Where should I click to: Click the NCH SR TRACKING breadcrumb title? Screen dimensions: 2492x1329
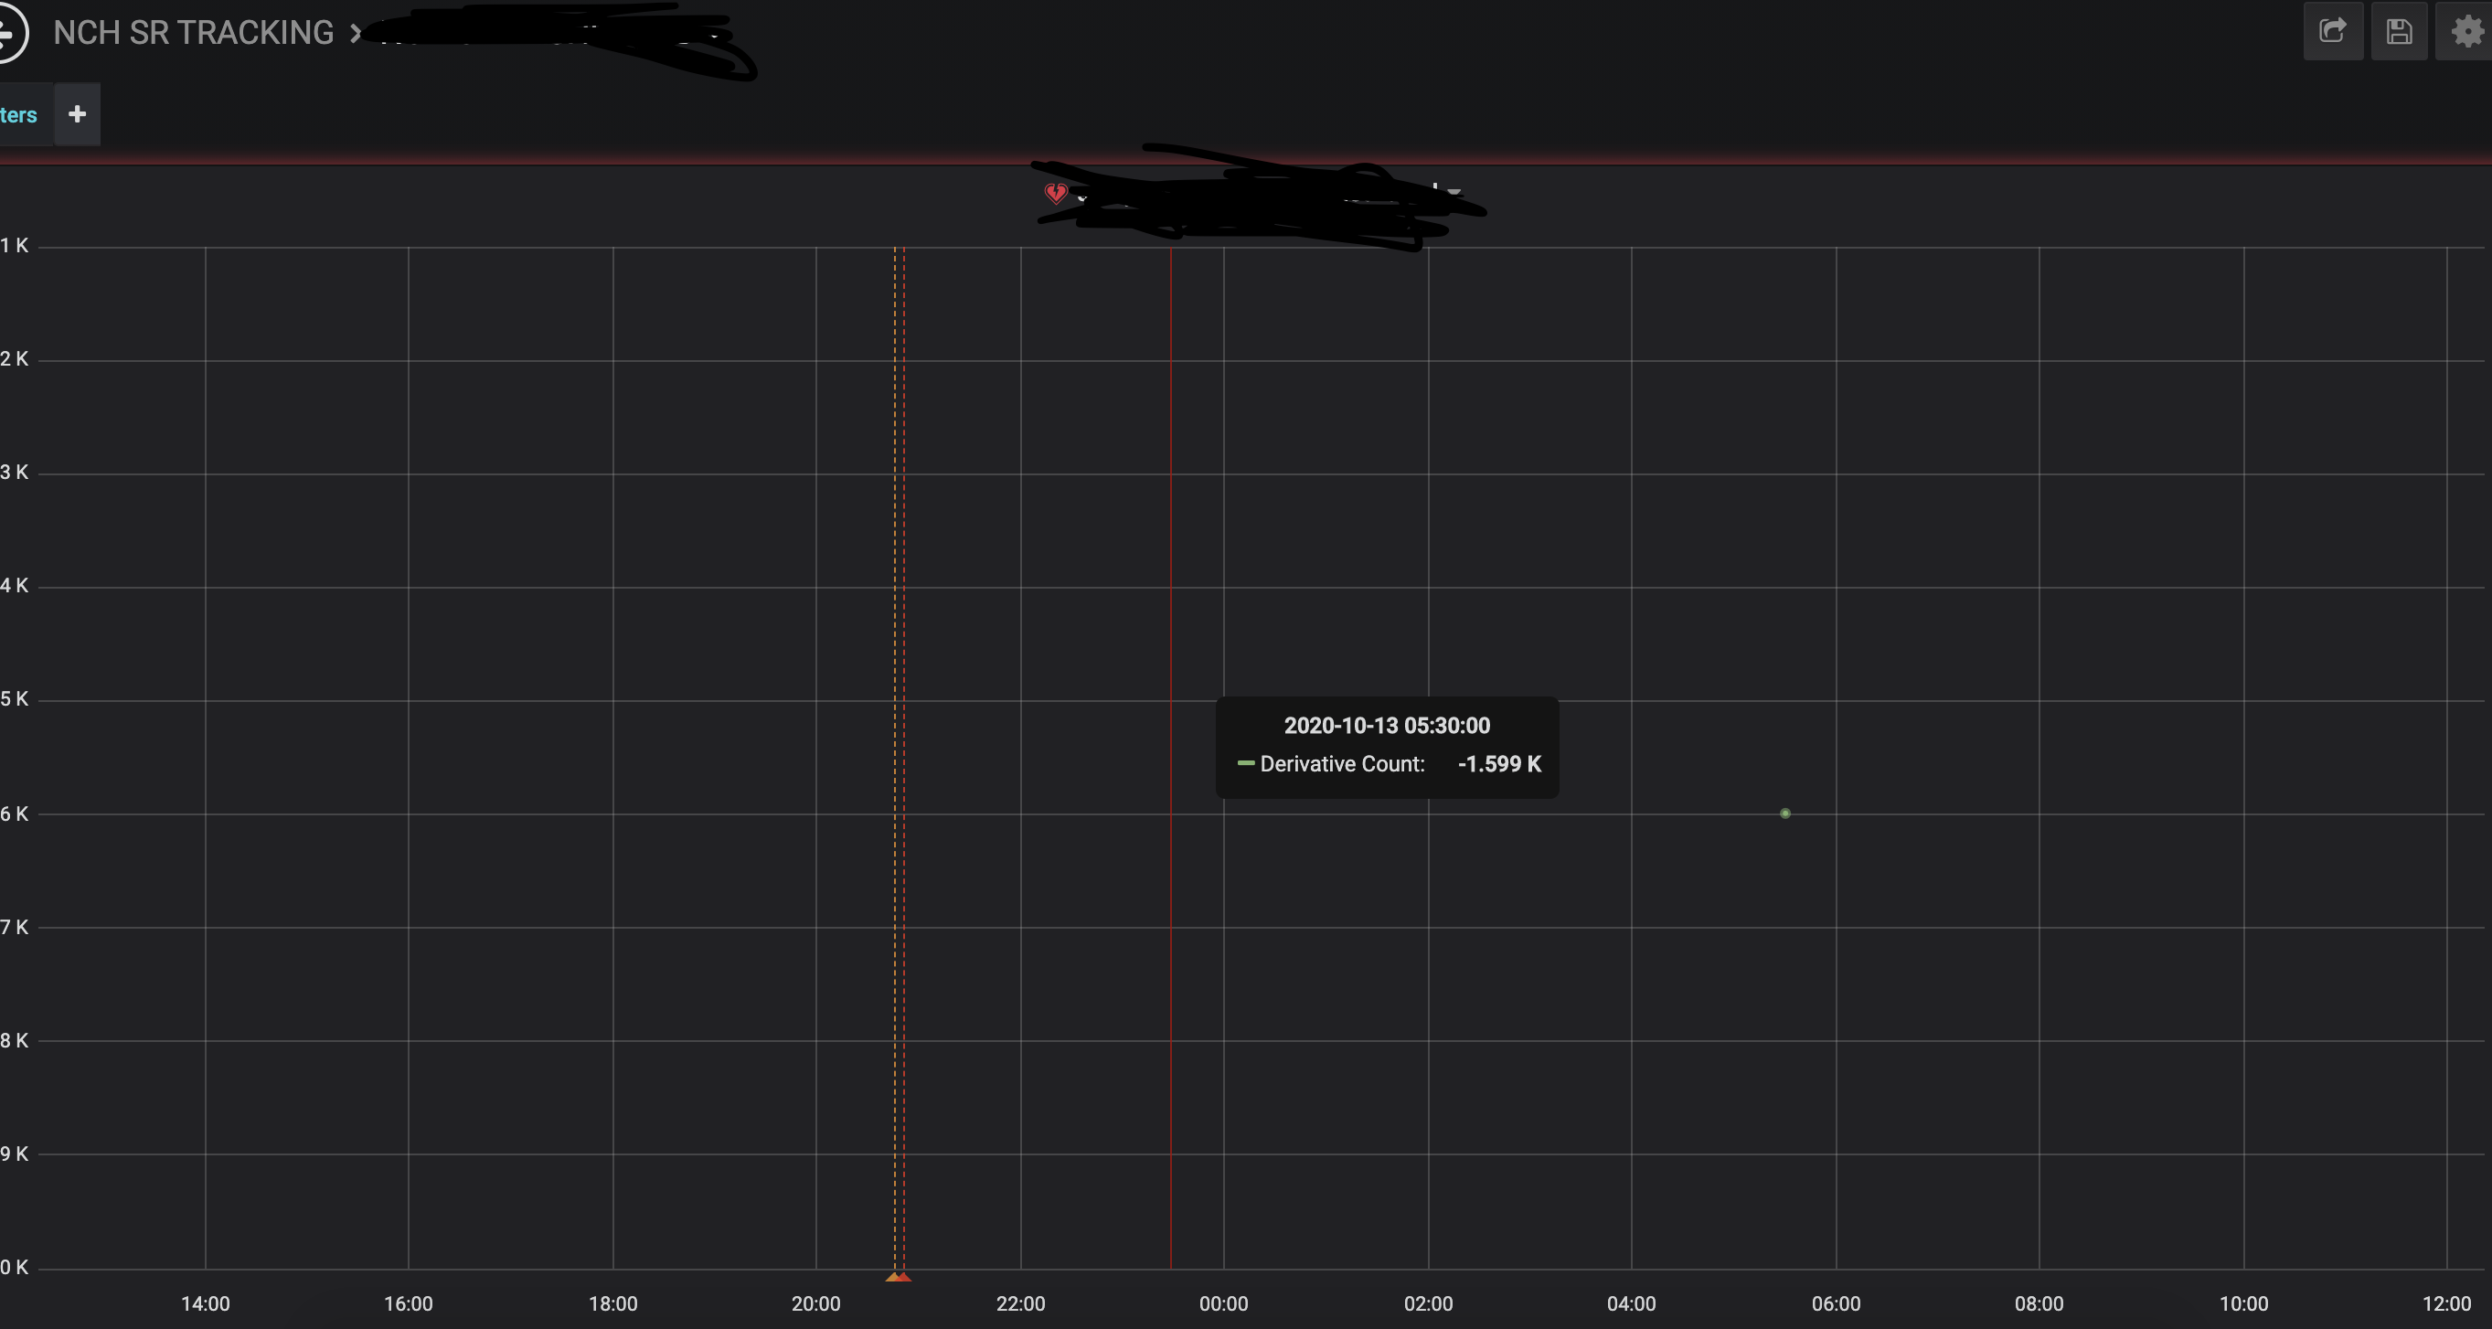pyautogui.click(x=196, y=32)
